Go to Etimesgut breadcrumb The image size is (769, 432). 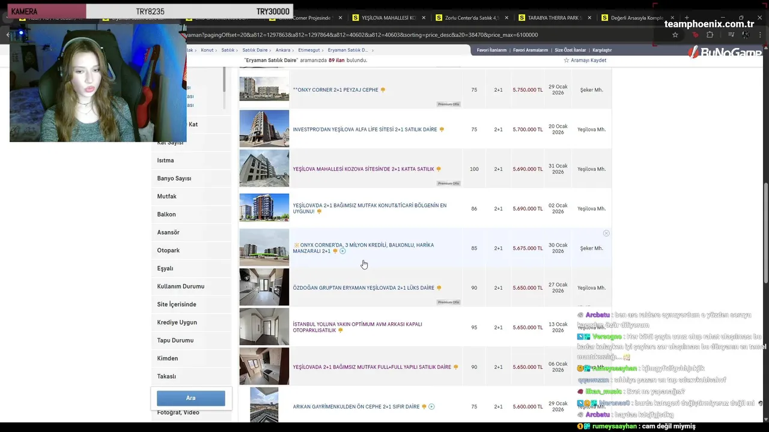(x=309, y=50)
